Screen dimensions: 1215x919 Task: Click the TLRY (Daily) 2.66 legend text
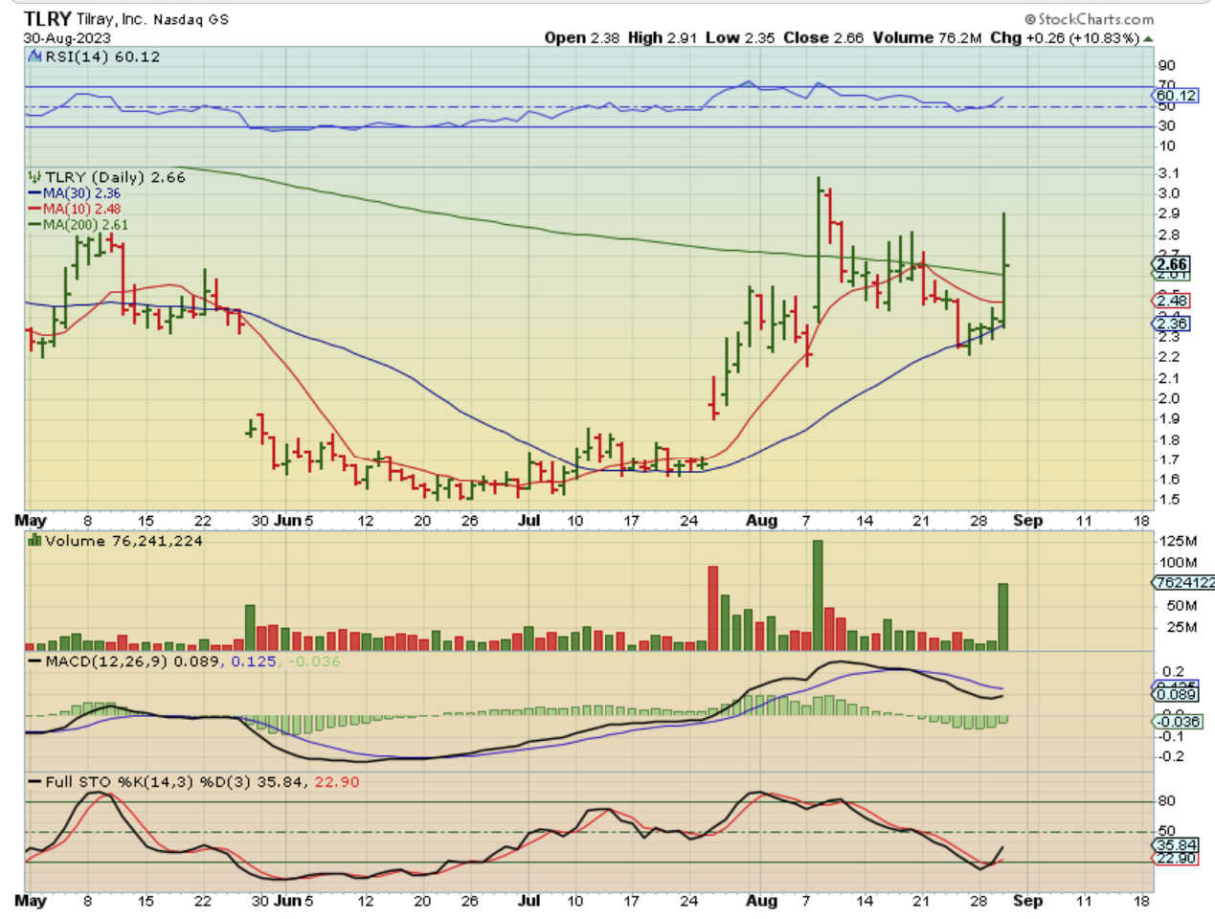tap(115, 177)
